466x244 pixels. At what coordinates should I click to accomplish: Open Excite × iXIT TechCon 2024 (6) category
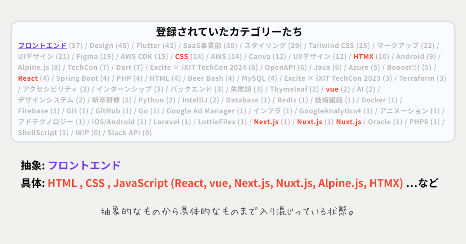[x=204, y=67]
